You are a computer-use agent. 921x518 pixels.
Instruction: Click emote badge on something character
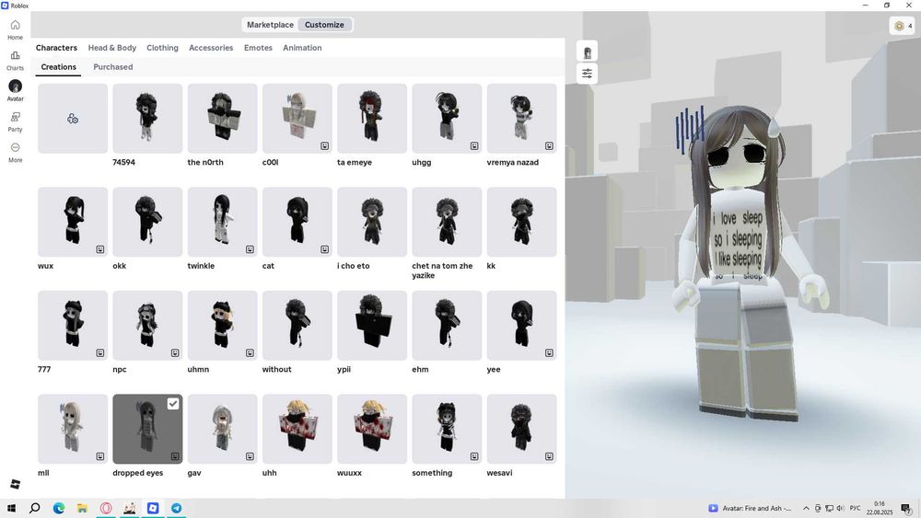474,456
